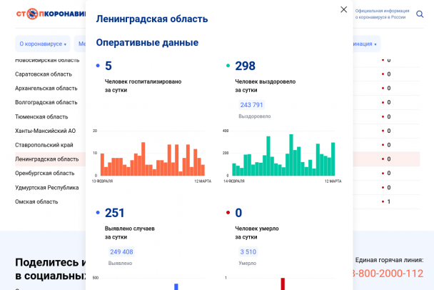Expand the О коронавирусе menu
Screen dimensions: 434x290
click(43, 44)
